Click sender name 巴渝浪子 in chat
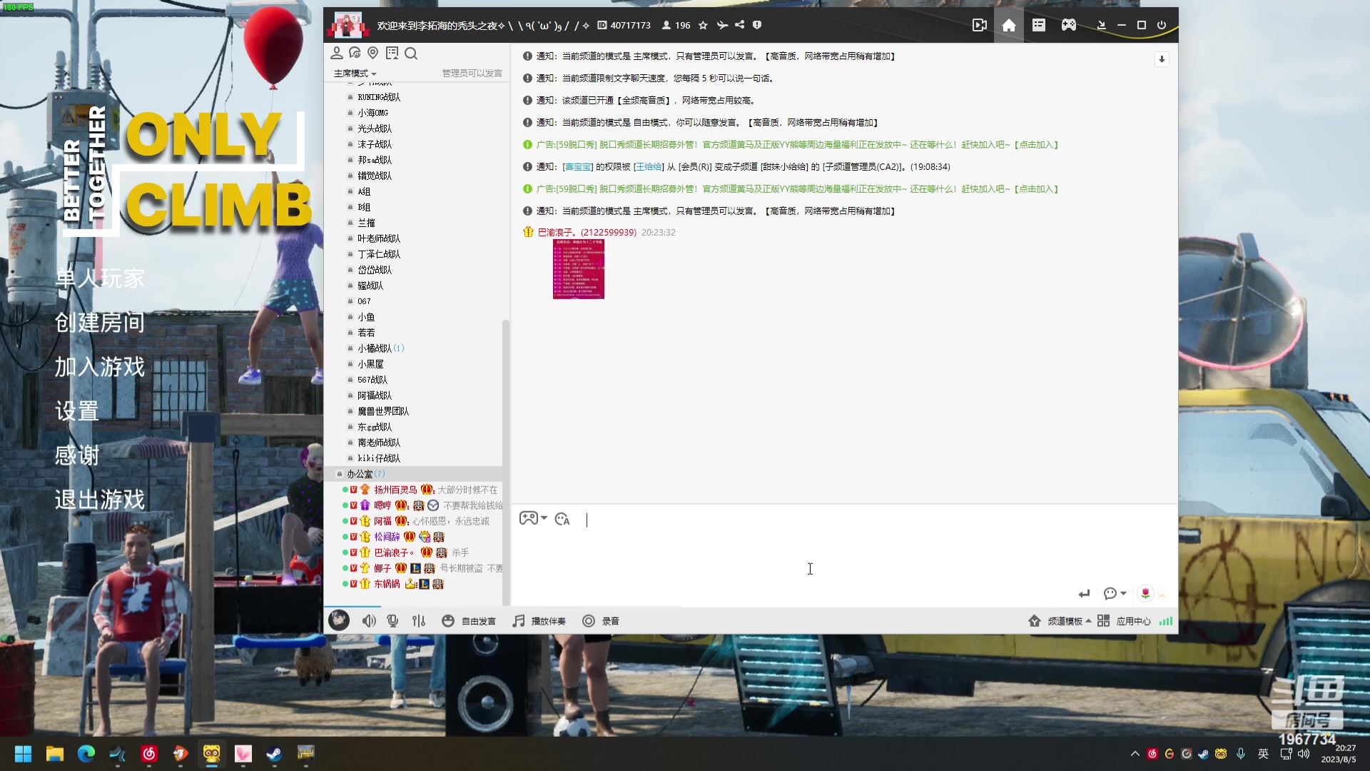Screen dimensions: 1370x771 (557, 233)
